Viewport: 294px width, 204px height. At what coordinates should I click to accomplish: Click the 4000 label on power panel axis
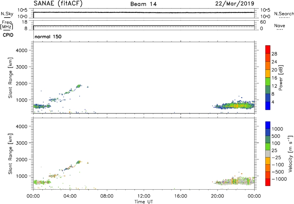(x=22, y=50)
